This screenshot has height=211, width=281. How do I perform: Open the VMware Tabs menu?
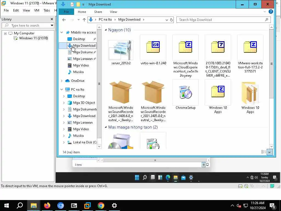47,10
